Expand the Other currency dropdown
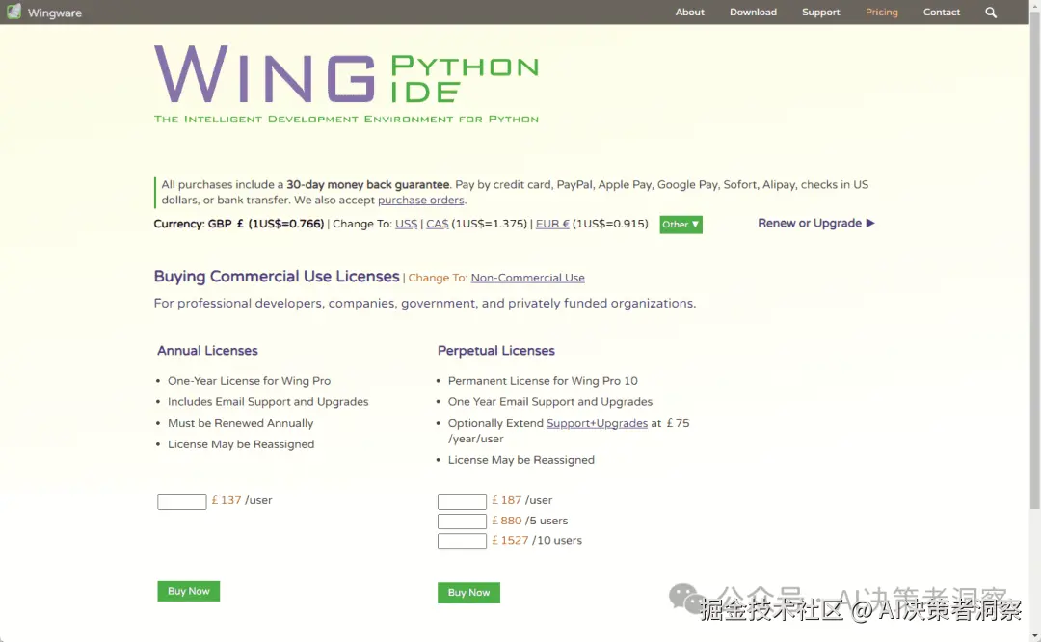This screenshot has width=1041, height=642. coord(681,225)
